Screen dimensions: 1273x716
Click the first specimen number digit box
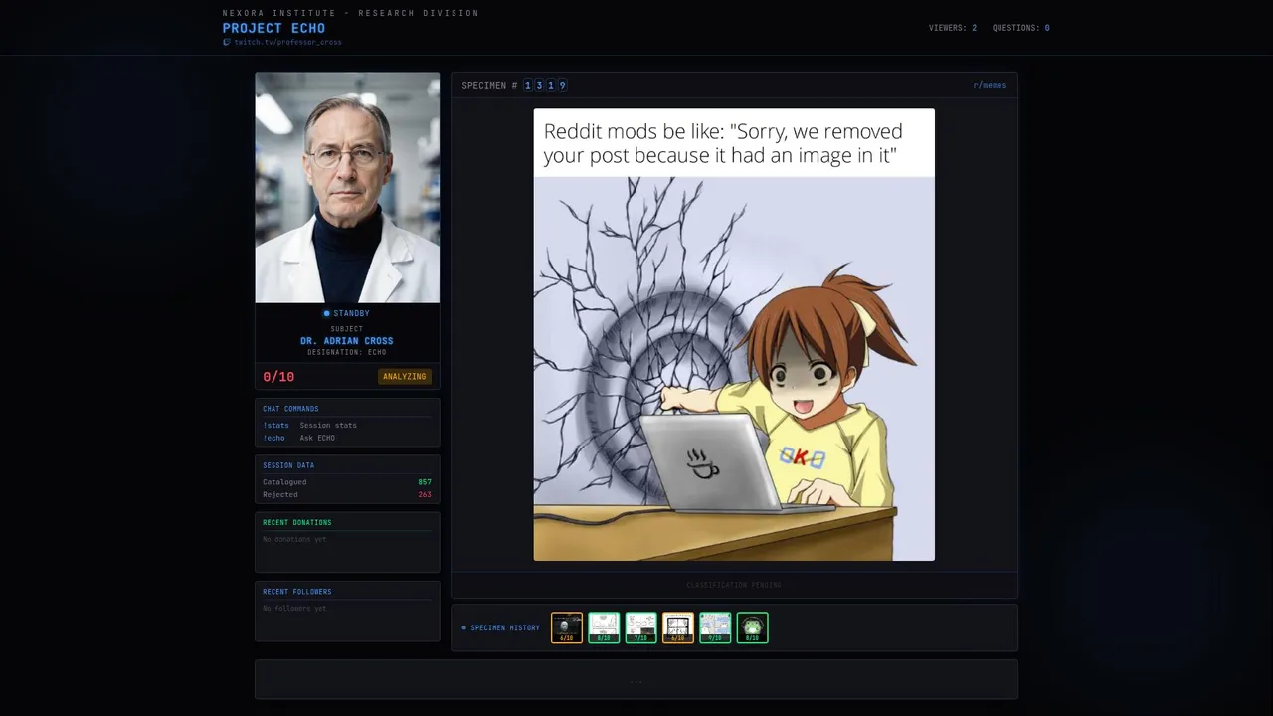click(528, 86)
